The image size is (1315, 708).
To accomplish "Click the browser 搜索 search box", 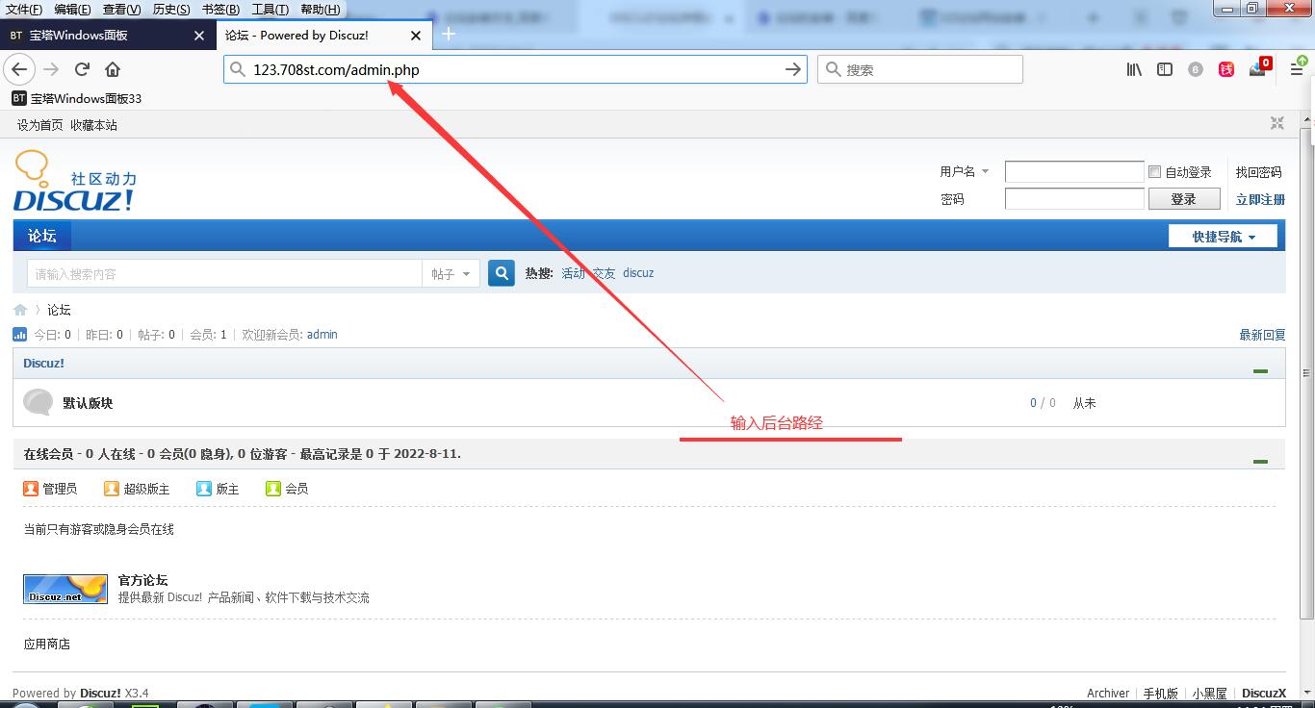I will [919, 69].
